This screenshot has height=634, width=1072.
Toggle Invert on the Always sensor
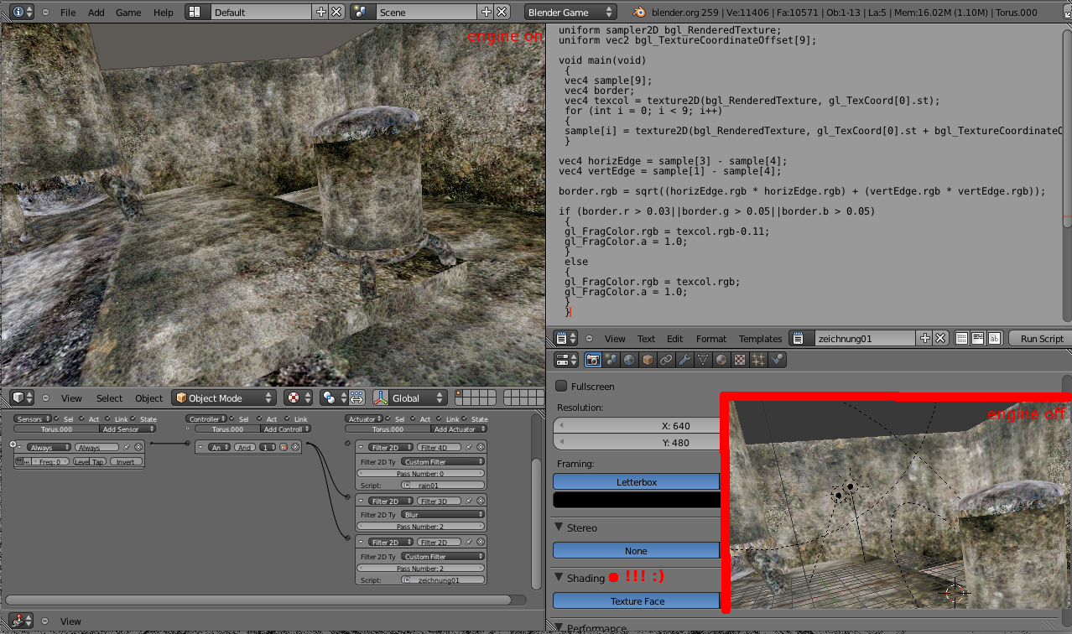coord(127,461)
